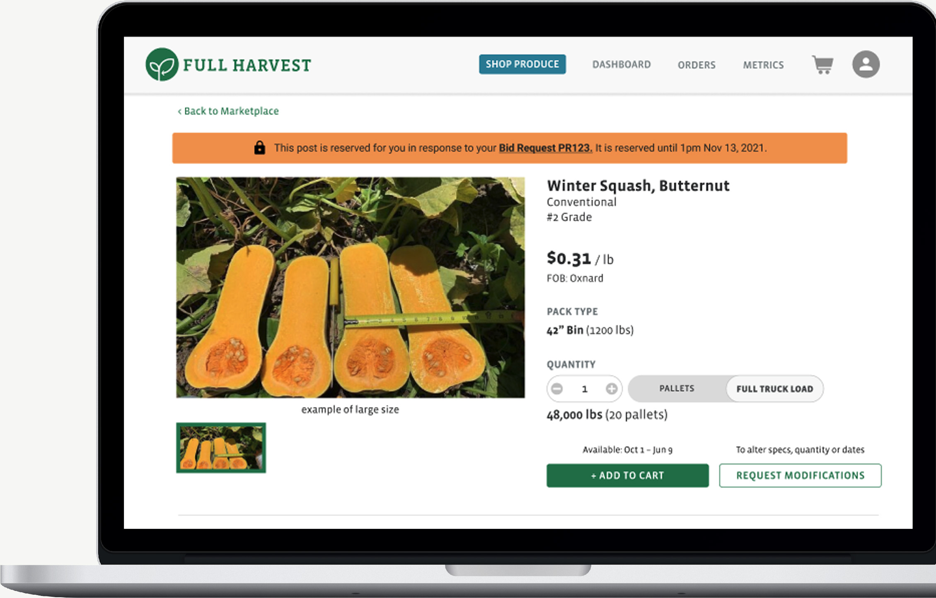This screenshot has width=936, height=598.
Task: Expand the Dashboard navigation section
Action: 619,64
